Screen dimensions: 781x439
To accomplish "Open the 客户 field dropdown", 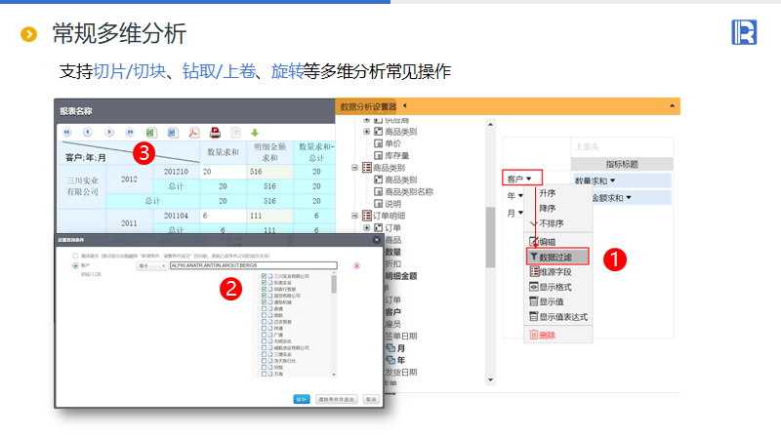I will click(x=528, y=179).
